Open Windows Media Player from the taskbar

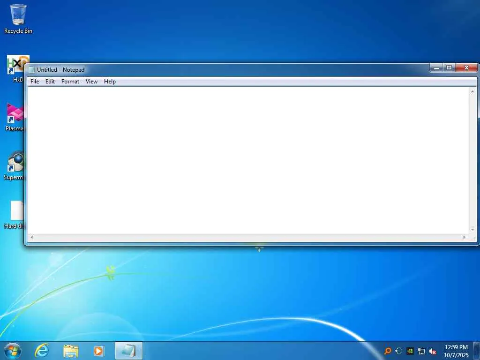(99, 351)
